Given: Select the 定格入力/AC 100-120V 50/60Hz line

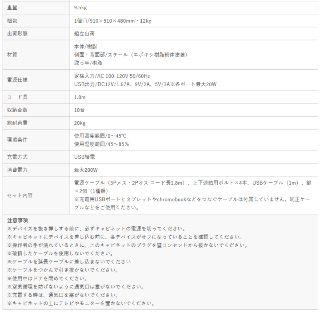Looking at the screenshot, I should (x=112, y=76).
